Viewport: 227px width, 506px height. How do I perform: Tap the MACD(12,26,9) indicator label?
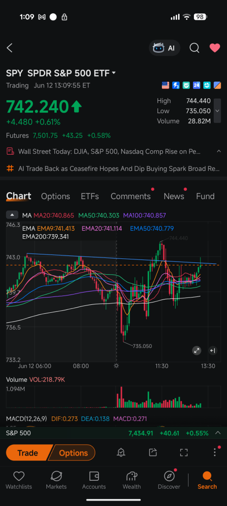click(27, 419)
